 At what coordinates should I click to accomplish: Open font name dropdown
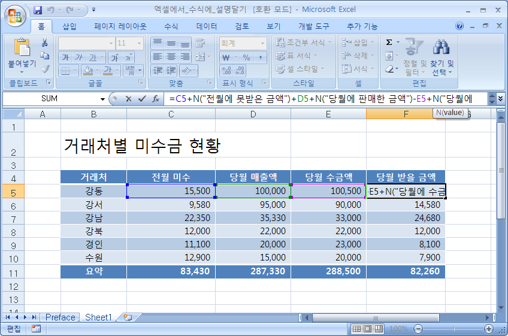(x=111, y=43)
